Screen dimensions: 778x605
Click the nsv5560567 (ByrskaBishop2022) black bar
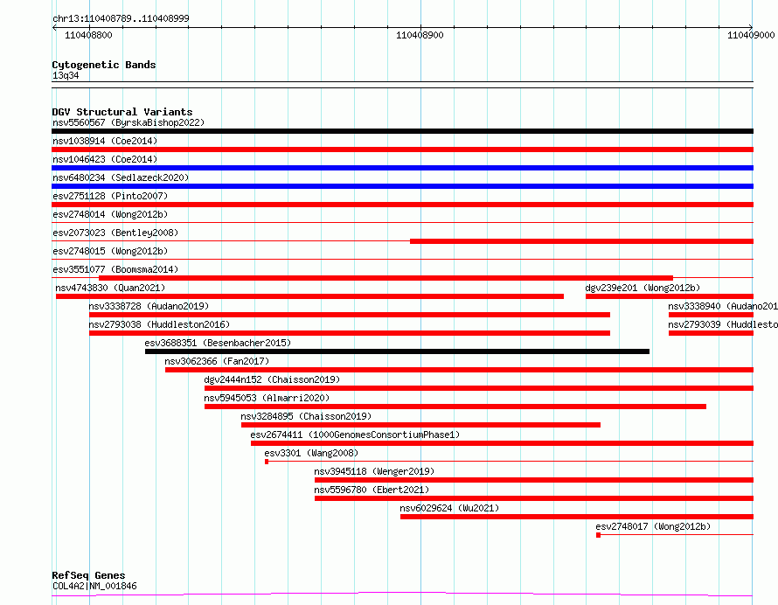[402, 131]
